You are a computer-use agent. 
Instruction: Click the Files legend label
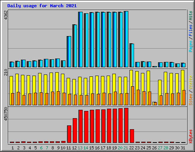pyautogui.click(x=191, y=30)
